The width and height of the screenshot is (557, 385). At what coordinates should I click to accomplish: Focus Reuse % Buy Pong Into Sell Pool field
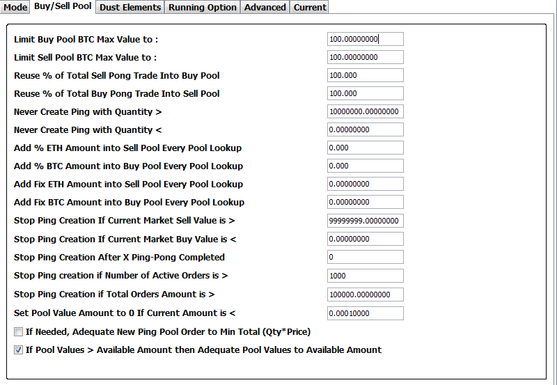[x=365, y=93]
